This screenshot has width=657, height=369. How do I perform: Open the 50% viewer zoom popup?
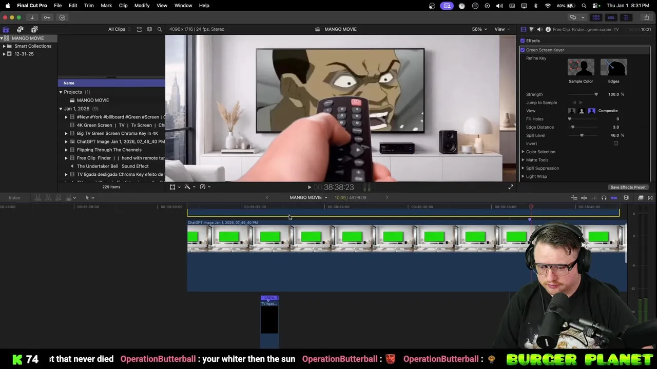[479, 29]
